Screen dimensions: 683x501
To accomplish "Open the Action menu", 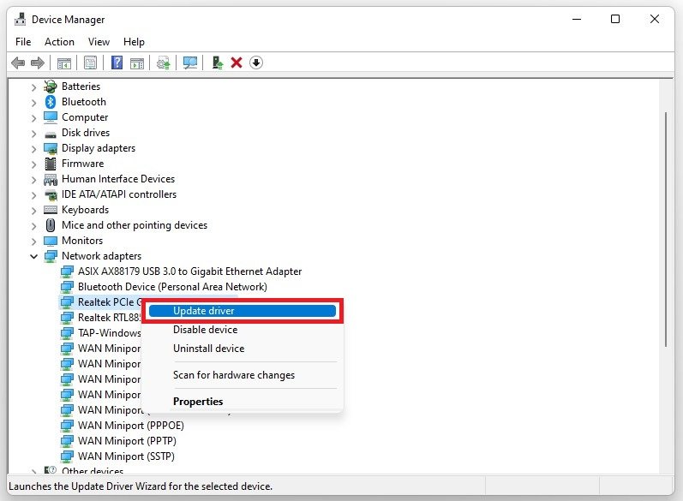I will [59, 42].
